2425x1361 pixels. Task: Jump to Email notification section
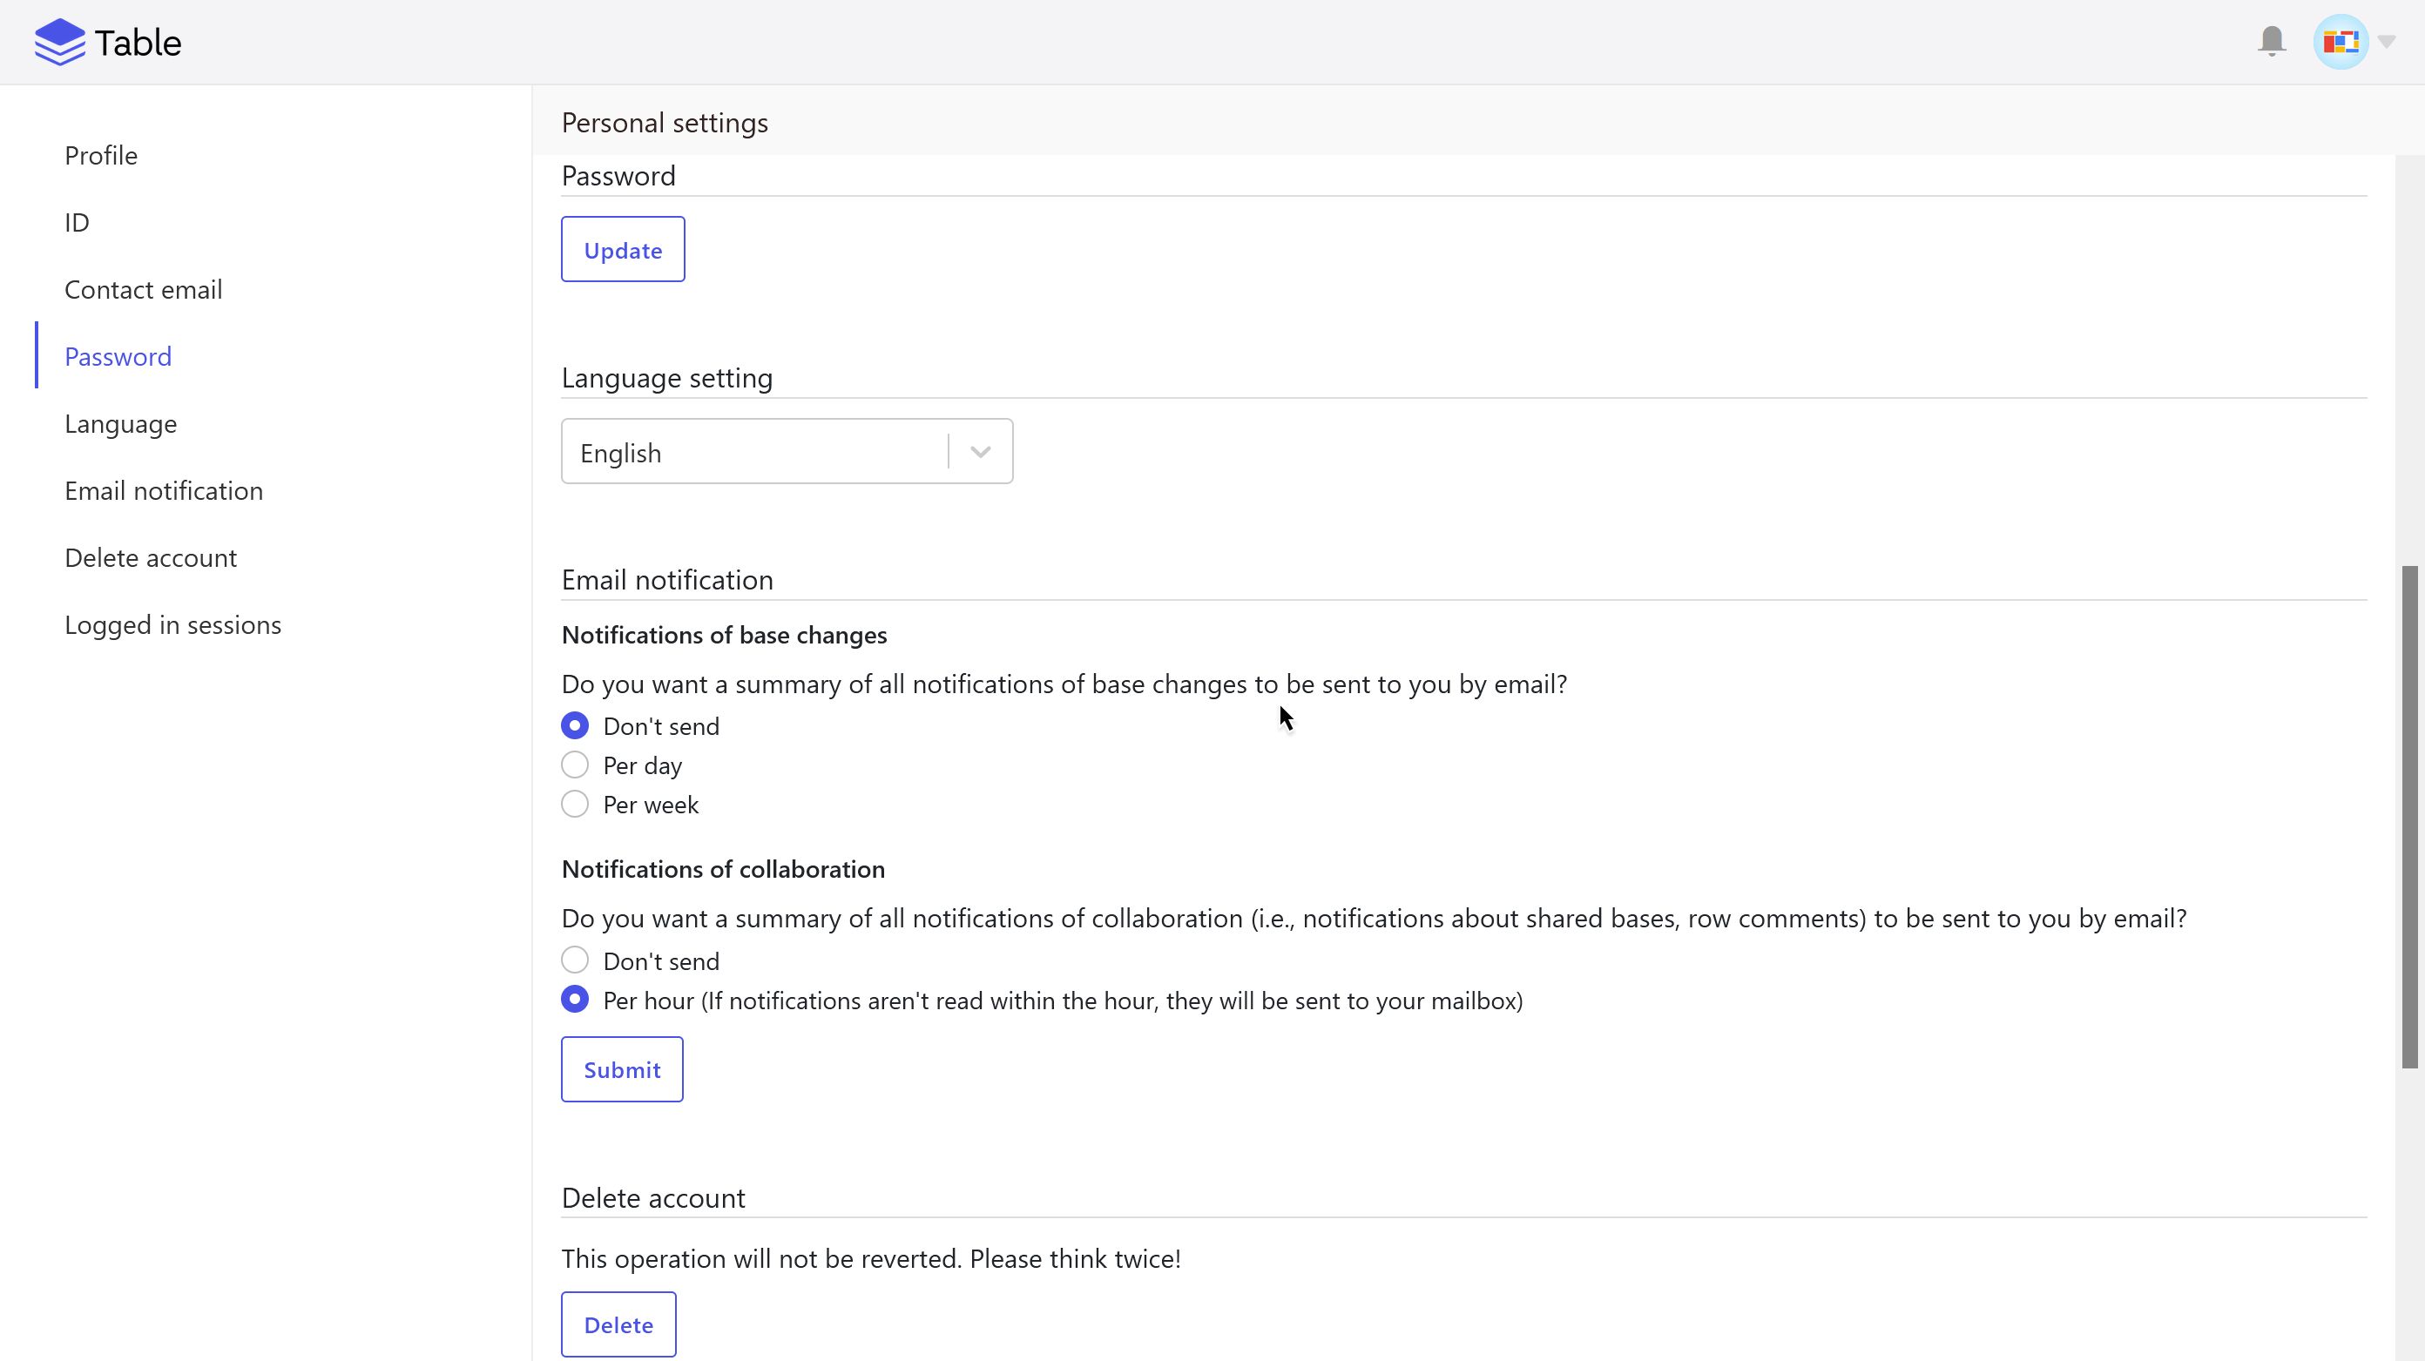(164, 491)
